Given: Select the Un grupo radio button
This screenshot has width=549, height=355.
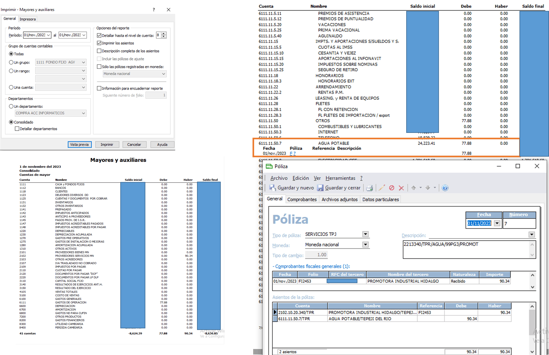Looking at the screenshot, I should pos(11,62).
